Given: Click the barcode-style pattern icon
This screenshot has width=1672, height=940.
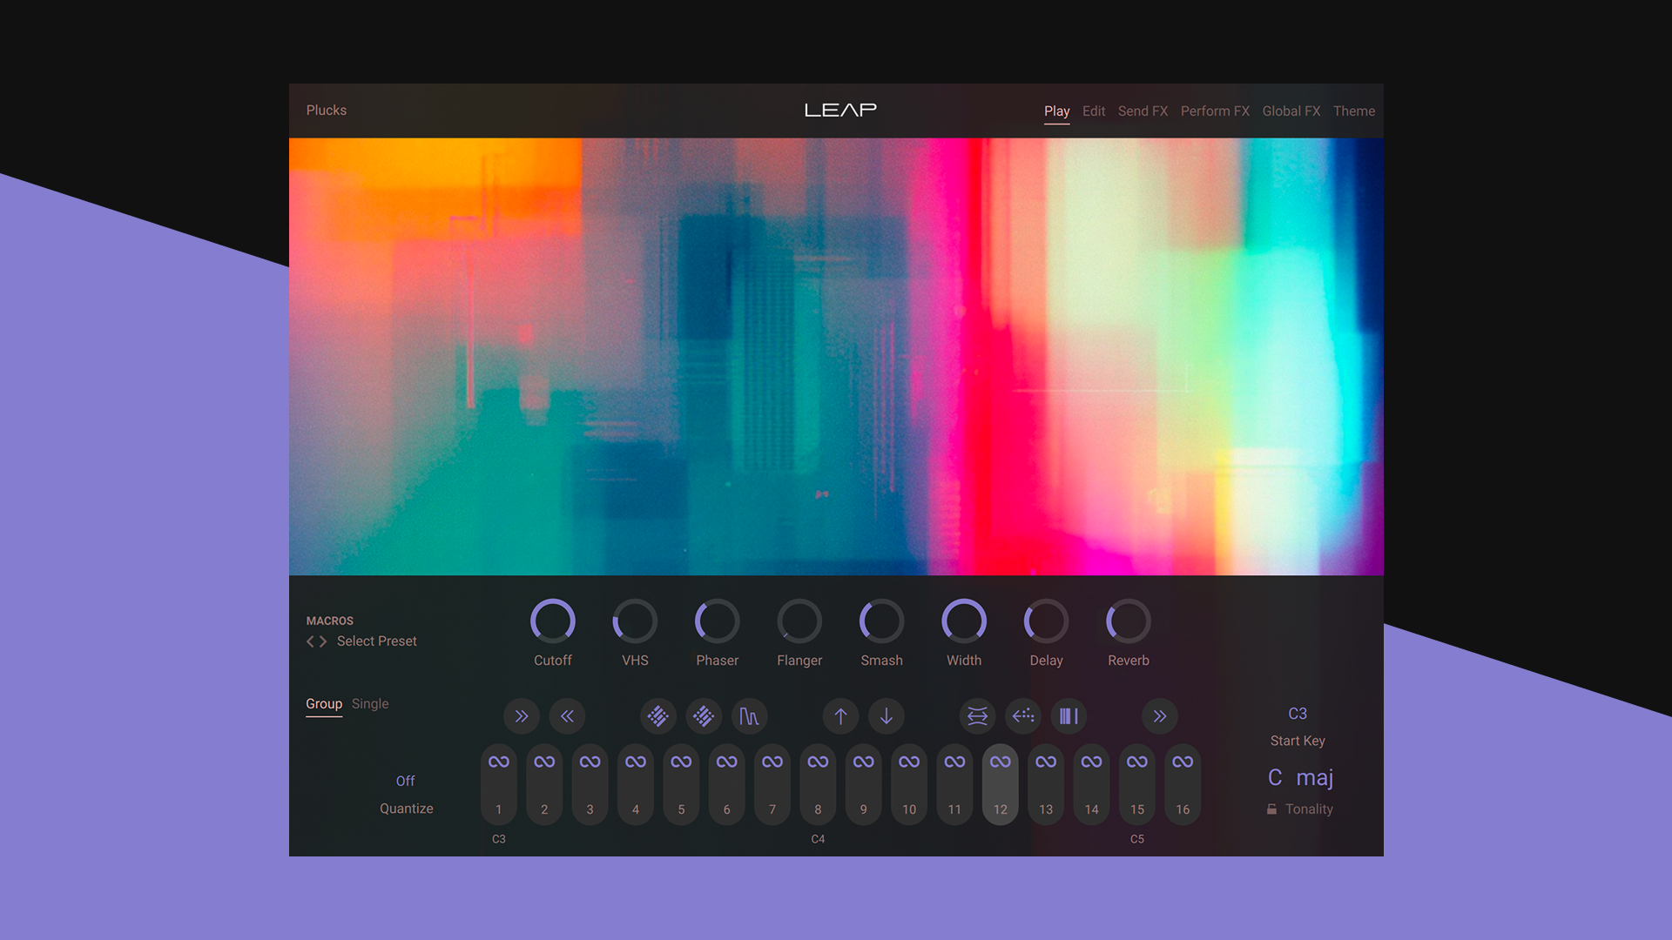Looking at the screenshot, I should click(1069, 716).
